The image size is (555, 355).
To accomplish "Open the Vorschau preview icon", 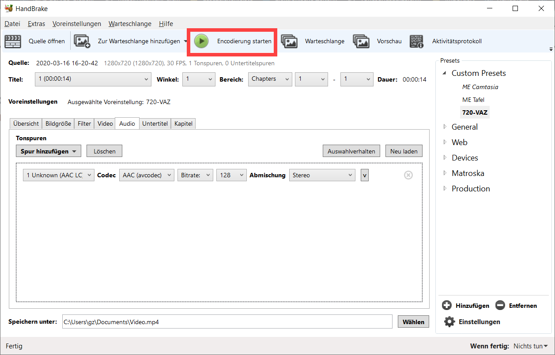I will point(361,41).
